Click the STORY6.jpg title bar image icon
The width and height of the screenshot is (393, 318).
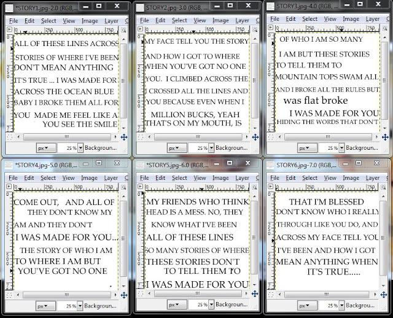click(270, 165)
